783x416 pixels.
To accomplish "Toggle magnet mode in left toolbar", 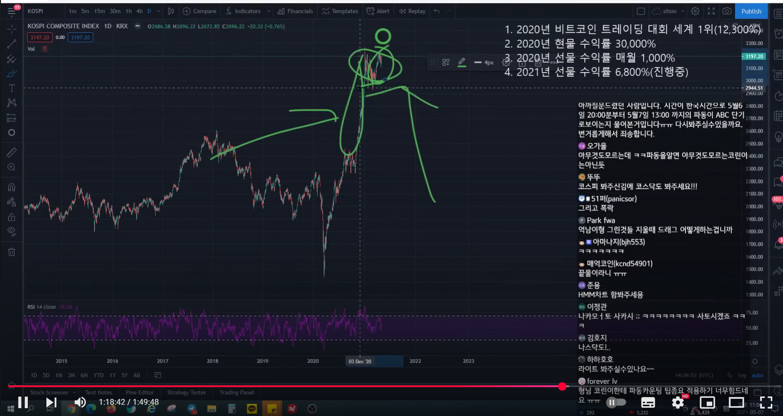I will click(12, 187).
